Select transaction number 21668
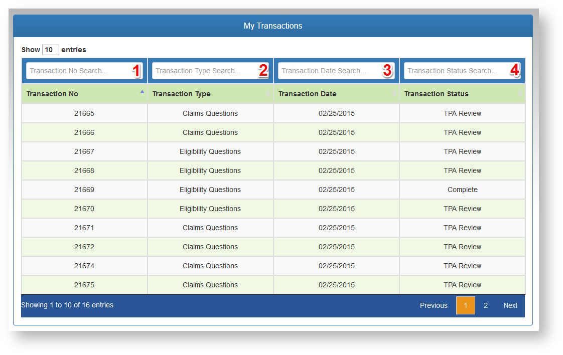This screenshot has height=355, width=563. click(84, 170)
